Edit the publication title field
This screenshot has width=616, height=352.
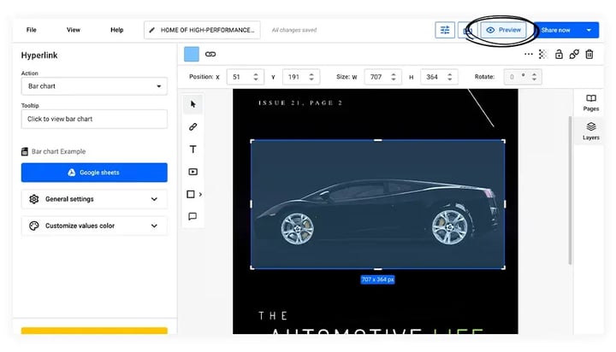click(x=202, y=30)
